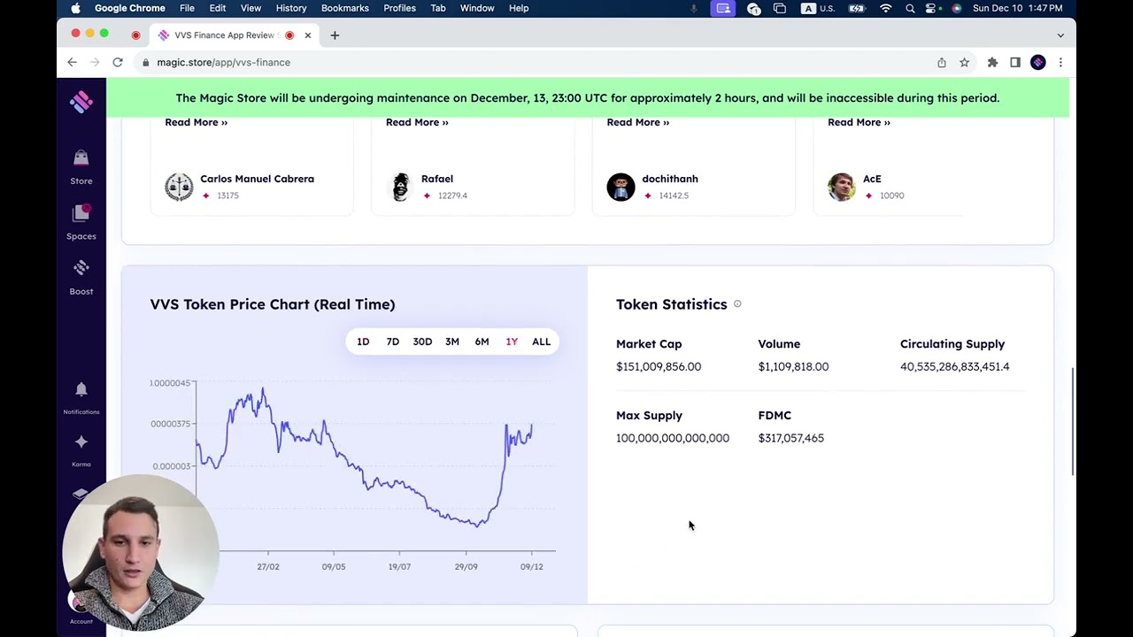Click the Magic Store logo

coord(81,102)
